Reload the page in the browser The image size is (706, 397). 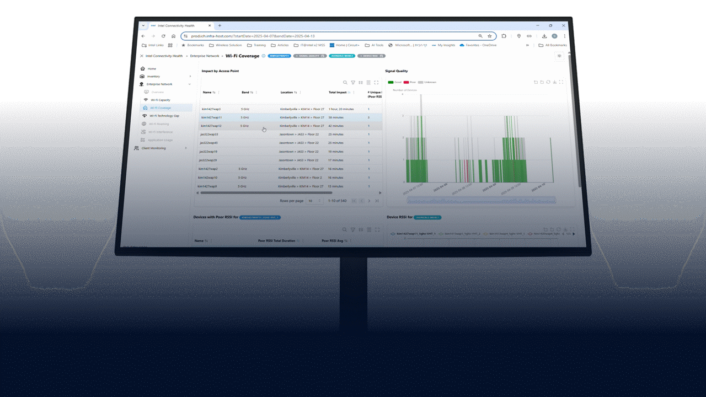163,36
